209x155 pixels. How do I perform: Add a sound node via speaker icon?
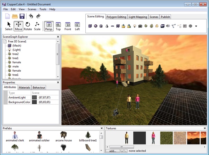[168, 26]
